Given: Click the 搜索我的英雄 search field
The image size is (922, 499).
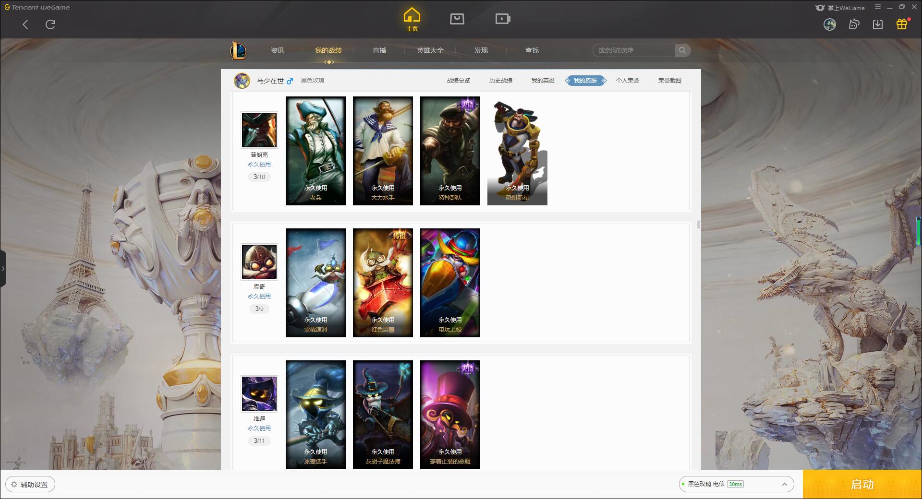Looking at the screenshot, I should 634,50.
